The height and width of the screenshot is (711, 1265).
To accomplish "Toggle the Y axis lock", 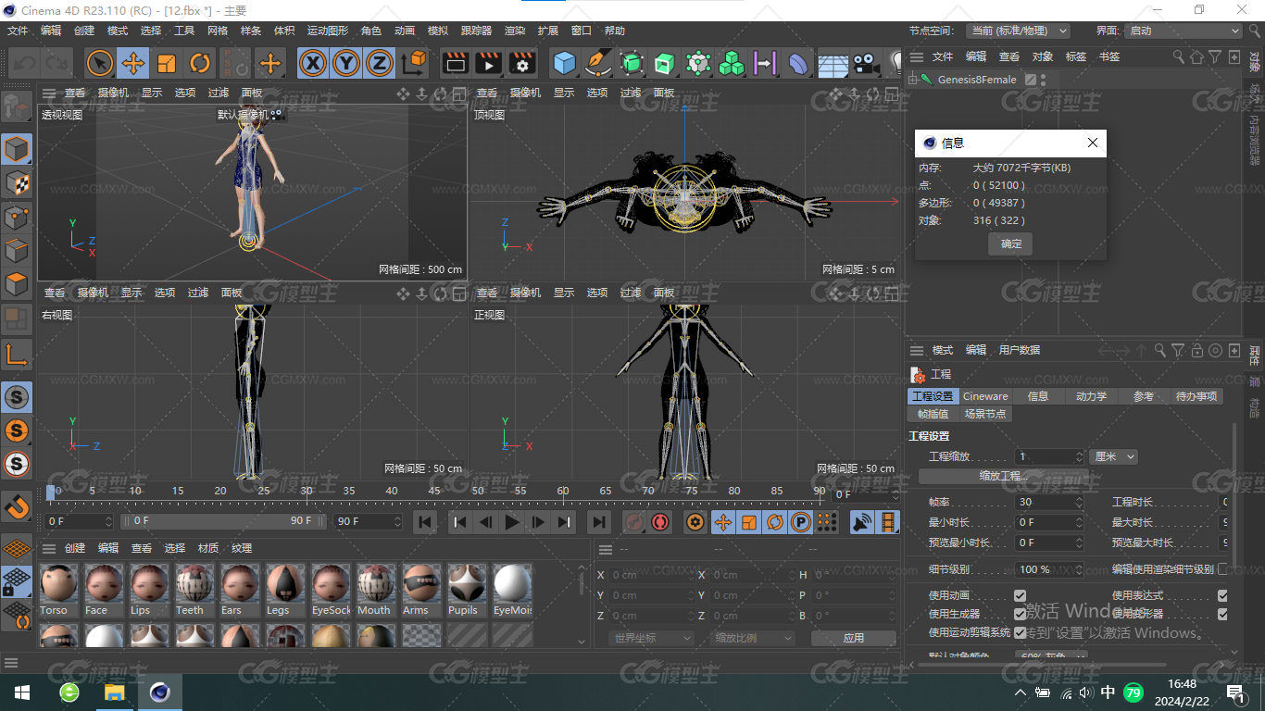I will (346, 63).
